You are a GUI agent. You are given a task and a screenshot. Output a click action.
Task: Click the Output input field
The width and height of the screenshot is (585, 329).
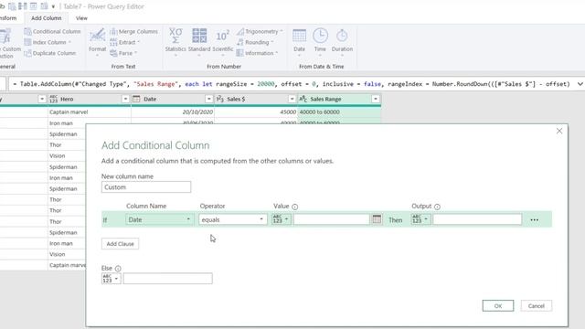coord(477,219)
